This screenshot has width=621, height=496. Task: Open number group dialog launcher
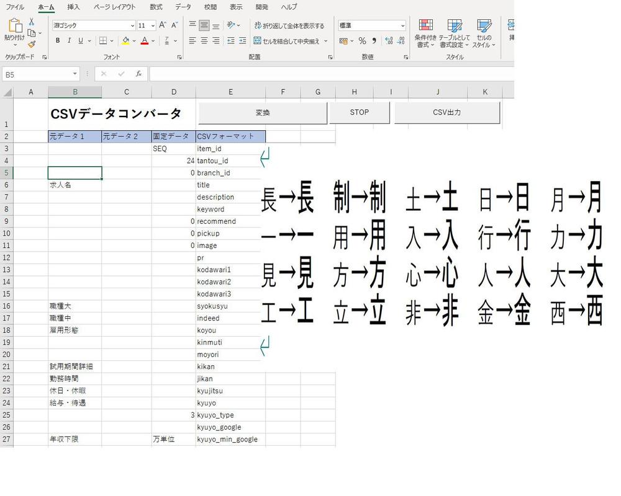[x=406, y=57]
